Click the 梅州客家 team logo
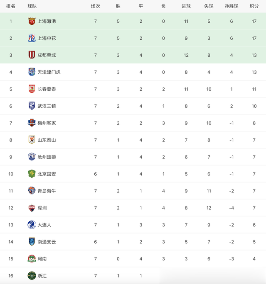Screen dimensions: 266x284 point(32,123)
